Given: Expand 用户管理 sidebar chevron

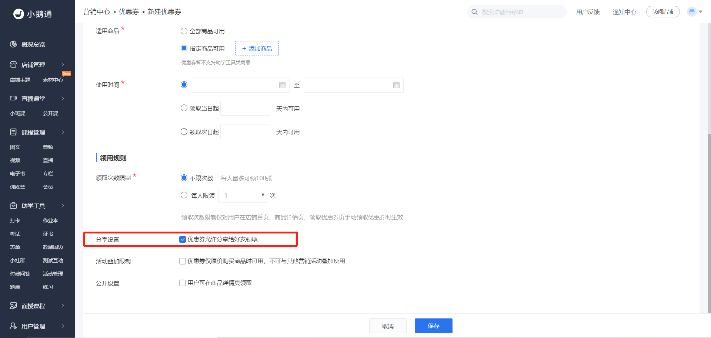Looking at the screenshot, I should (63, 326).
